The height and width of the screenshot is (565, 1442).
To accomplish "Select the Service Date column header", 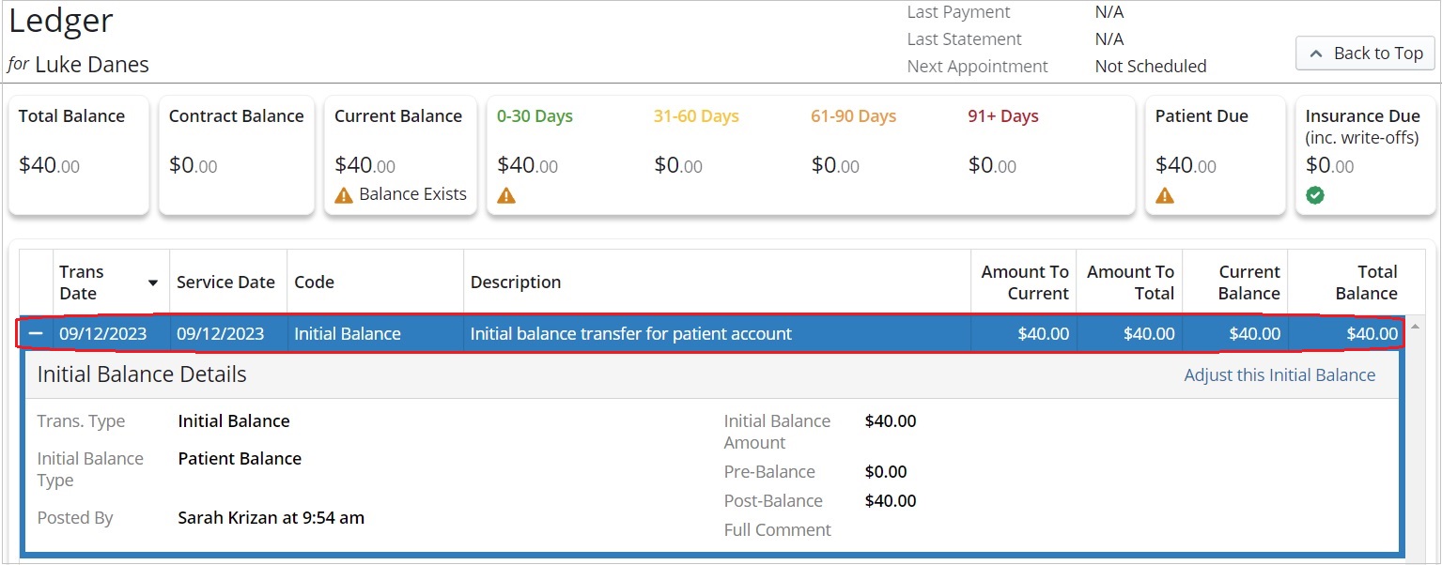I will coord(225,282).
